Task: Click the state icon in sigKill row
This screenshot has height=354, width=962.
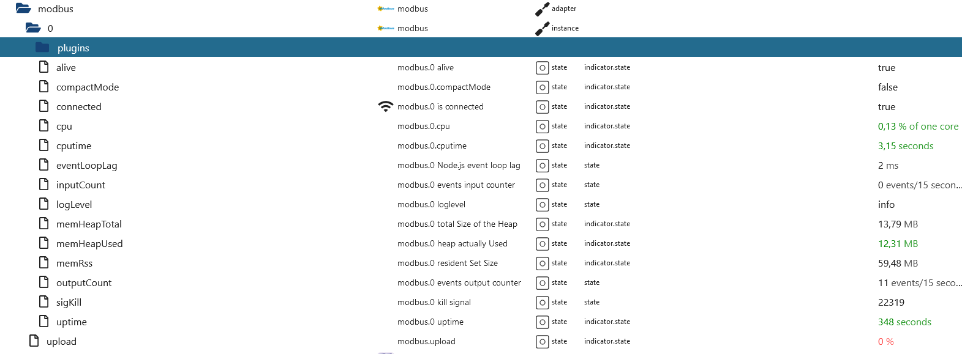Action: pyautogui.click(x=542, y=303)
